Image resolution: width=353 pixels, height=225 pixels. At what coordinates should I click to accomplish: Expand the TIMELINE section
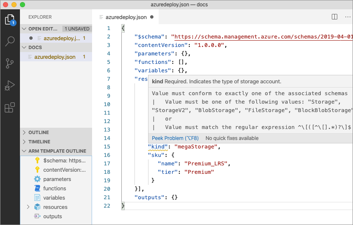click(39, 142)
